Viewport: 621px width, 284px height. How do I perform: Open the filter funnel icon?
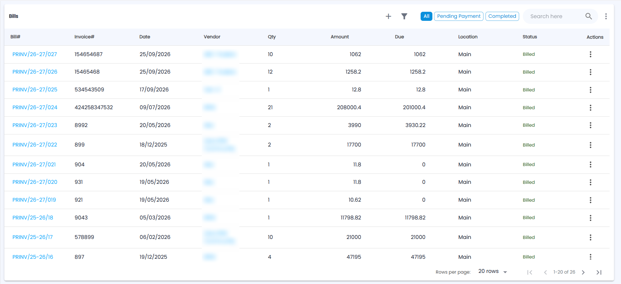[x=404, y=16]
